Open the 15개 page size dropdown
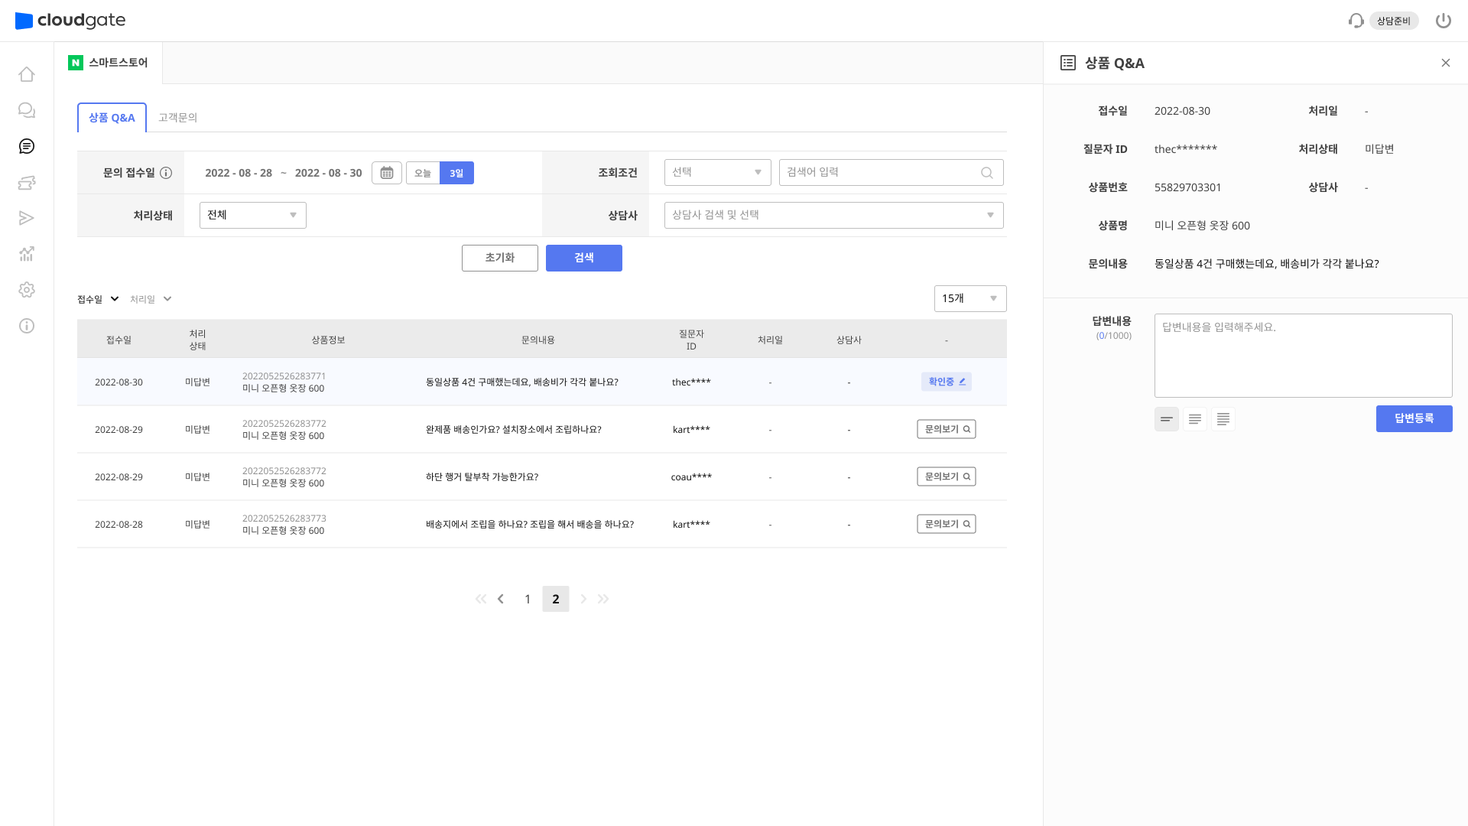This screenshot has width=1468, height=826. 969,298
